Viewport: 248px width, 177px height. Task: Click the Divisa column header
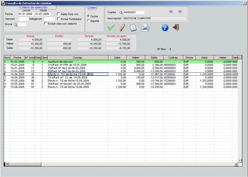pyautogui.click(x=189, y=58)
